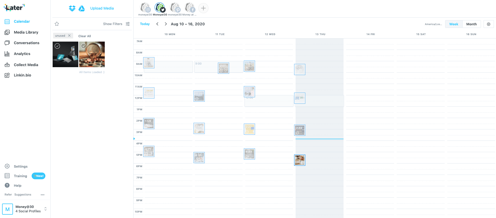Open Training page
This screenshot has height=218, width=496.
pyautogui.click(x=20, y=176)
